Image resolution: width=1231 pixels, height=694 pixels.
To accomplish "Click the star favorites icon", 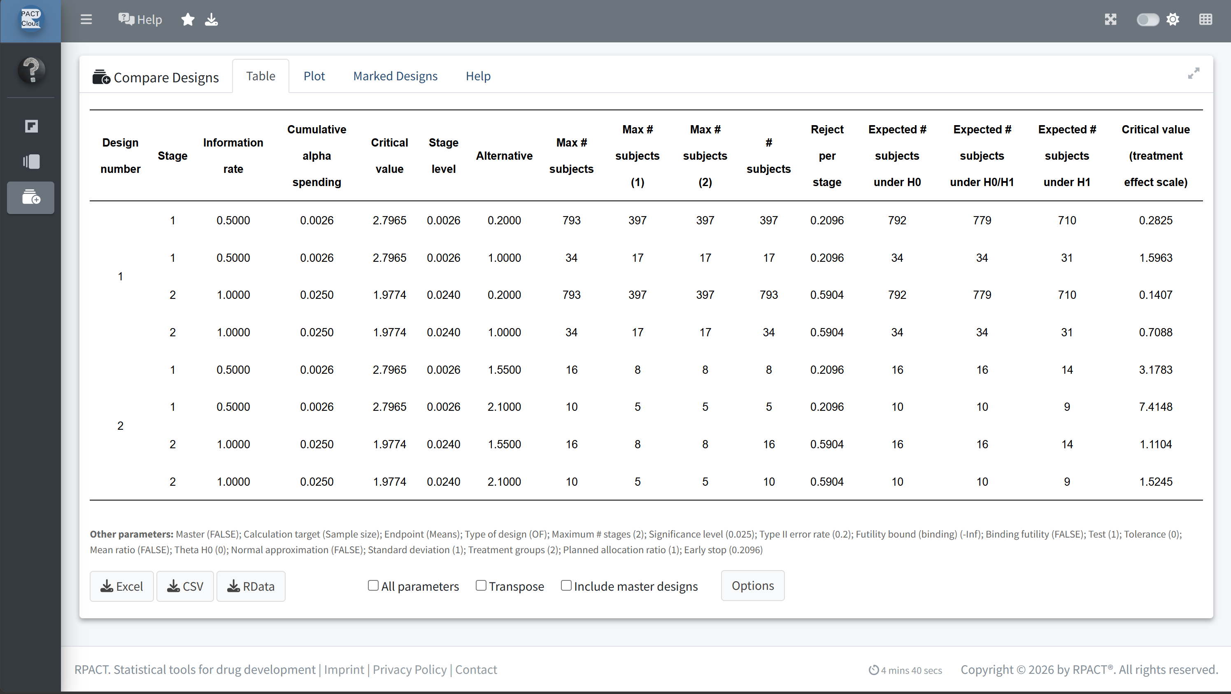I will [x=188, y=20].
